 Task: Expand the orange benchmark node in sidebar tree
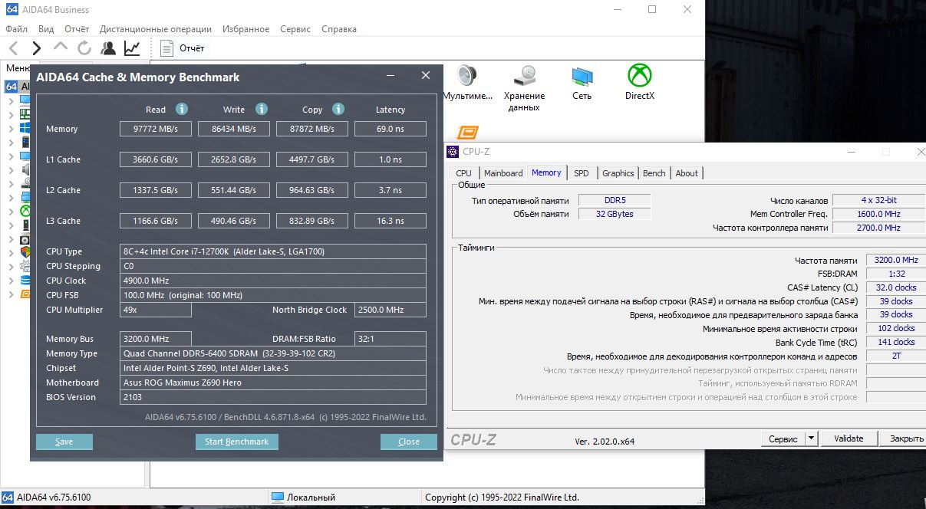(11, 294)
